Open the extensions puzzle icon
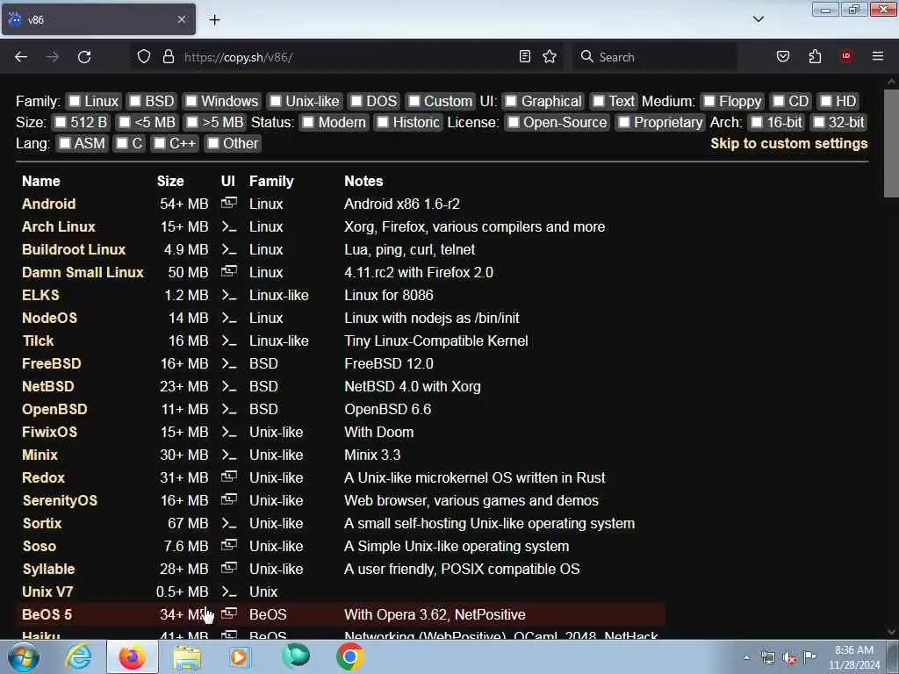899x674 pixels. 815,56
